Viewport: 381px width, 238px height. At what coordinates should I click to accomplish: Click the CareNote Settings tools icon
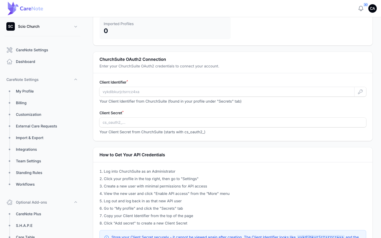[x=10, y=50]
